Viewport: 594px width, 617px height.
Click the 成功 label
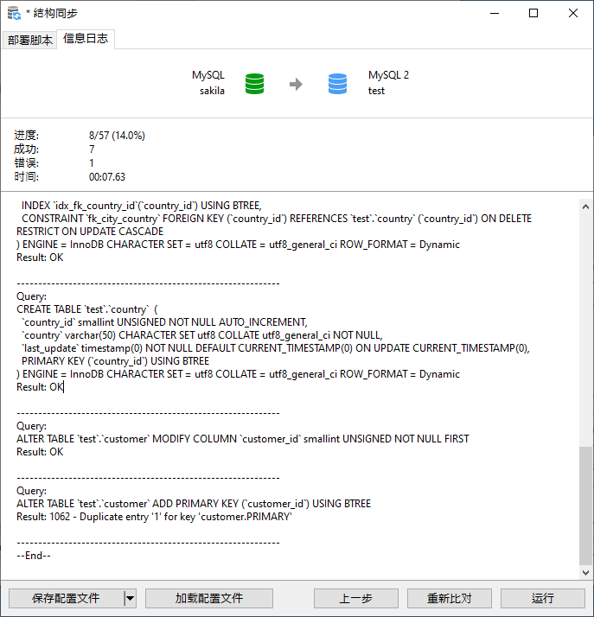pyautogui.click(x=27, y=149)
